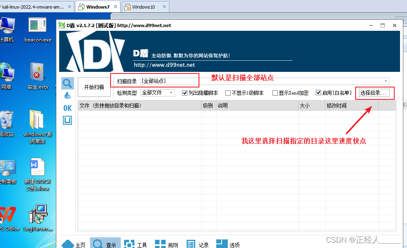Image resolution: width=407 pixels, height=248 pixels.
Task: Toggle 列出隐藏脚本 checkbox
Action: 185,93
